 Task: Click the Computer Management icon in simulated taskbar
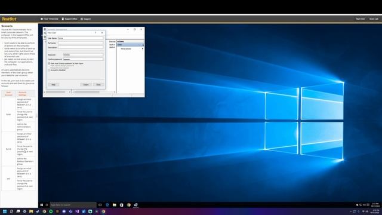pos(135,205)
